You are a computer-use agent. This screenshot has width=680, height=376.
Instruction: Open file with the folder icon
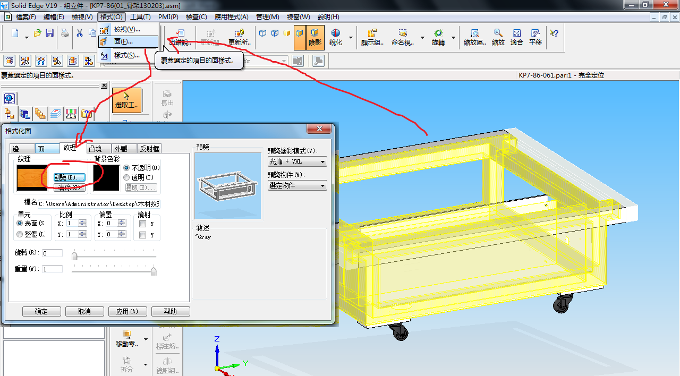(38, 33)
